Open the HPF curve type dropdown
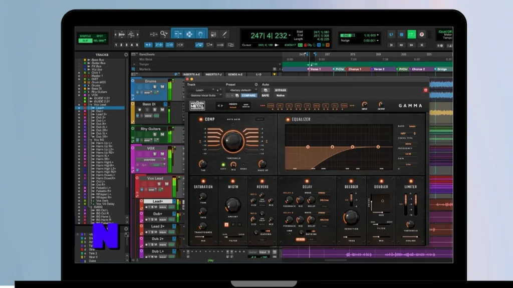The image size is (513, 288). 407,133
